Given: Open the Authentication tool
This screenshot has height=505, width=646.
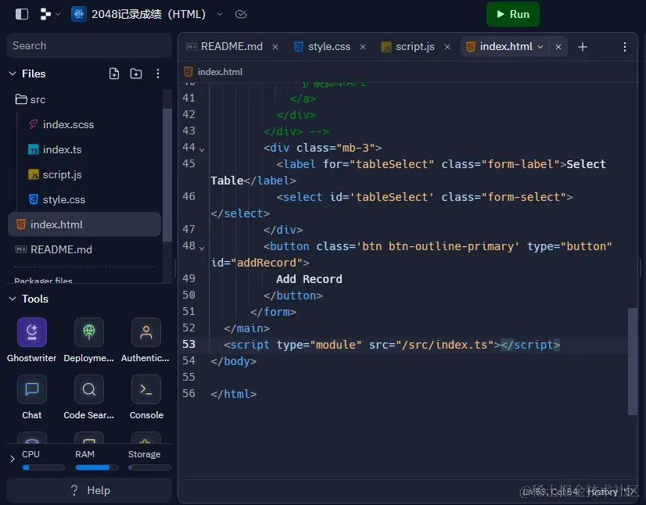Looking at the screenshot, I should [x=145, y=340].
